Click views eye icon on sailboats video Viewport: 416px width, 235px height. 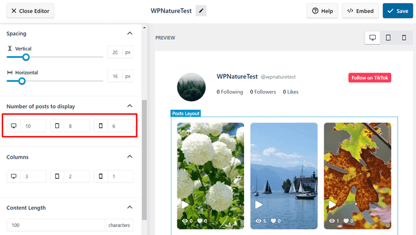(x=258, y=221)
